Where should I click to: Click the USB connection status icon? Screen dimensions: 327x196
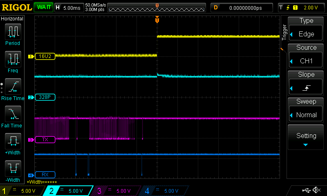306,190
